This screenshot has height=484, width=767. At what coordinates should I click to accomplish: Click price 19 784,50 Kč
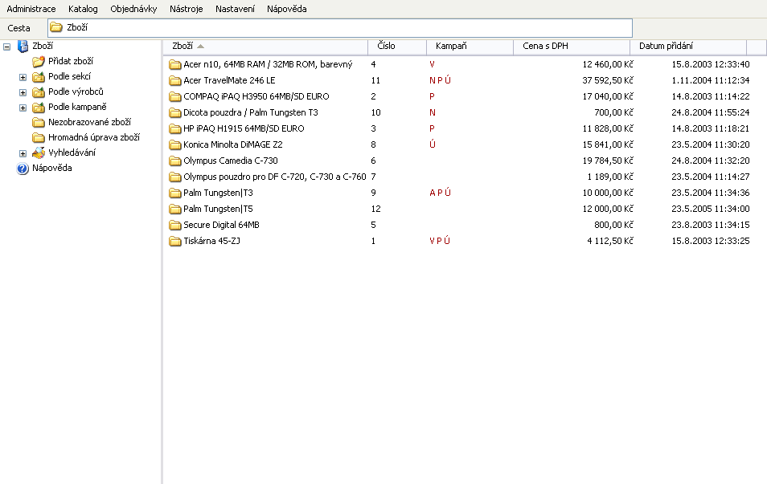(x=608, y=161)
